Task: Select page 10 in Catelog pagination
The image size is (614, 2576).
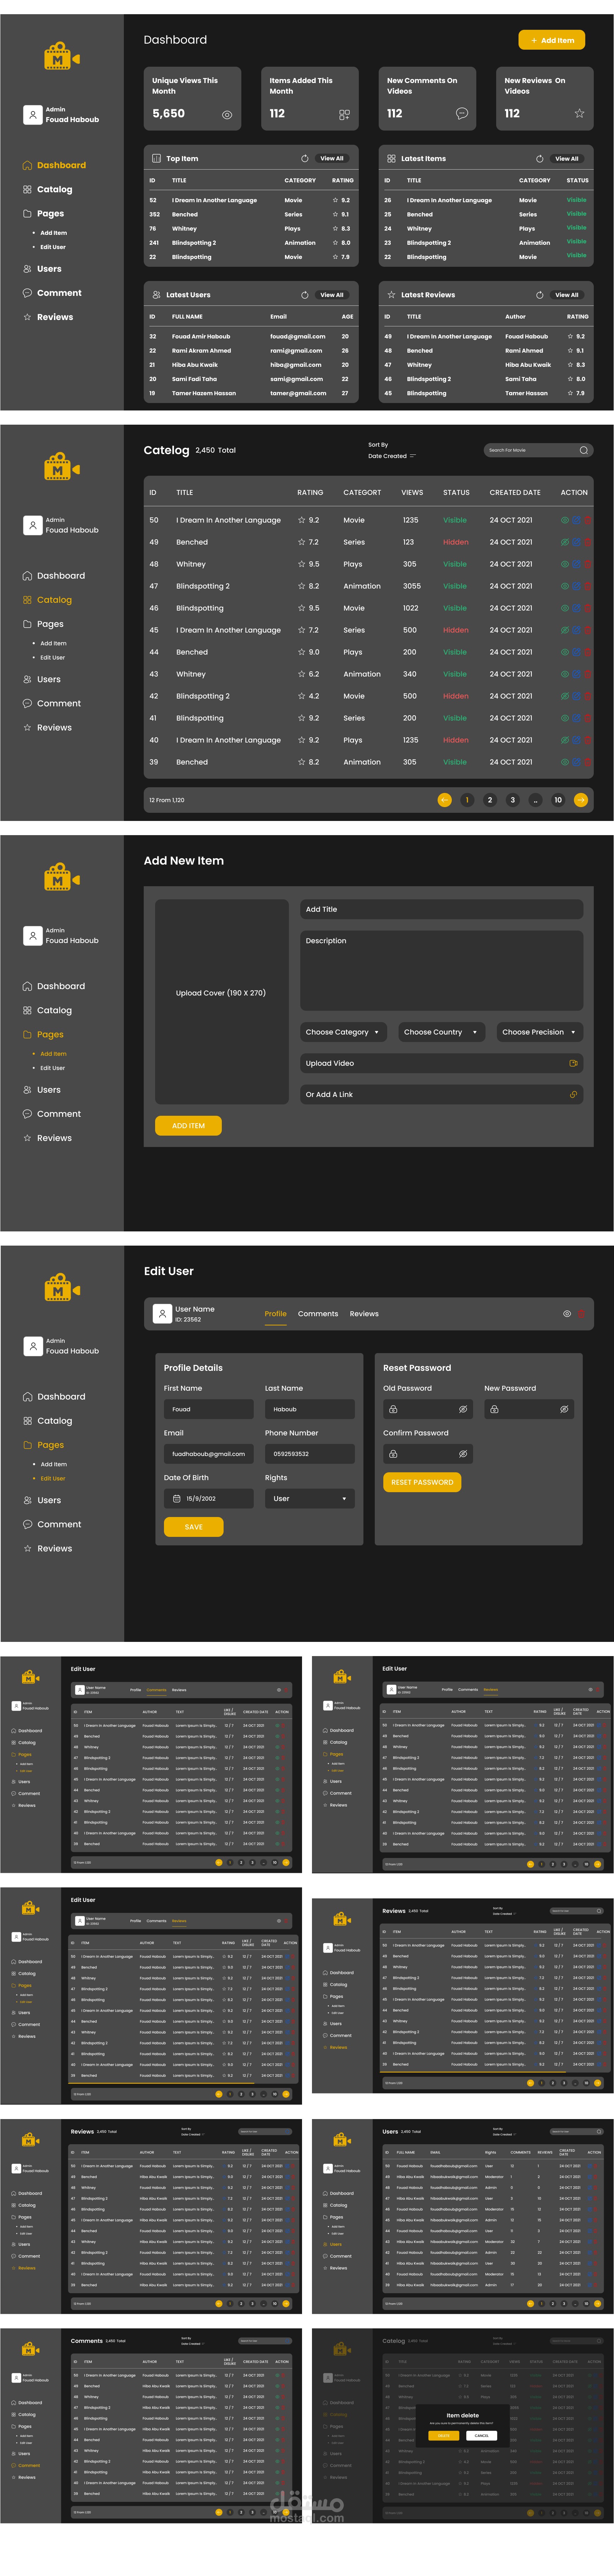Action: (558, 800)
